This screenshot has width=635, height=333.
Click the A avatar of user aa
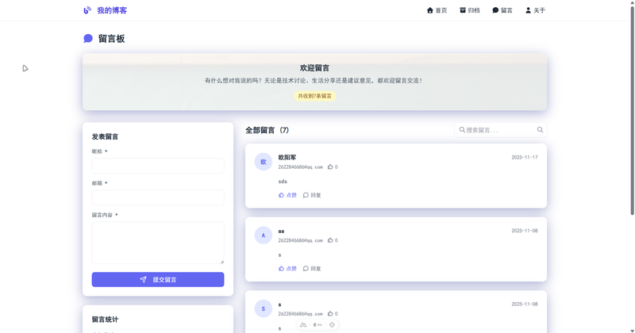[x=264, y=235]
